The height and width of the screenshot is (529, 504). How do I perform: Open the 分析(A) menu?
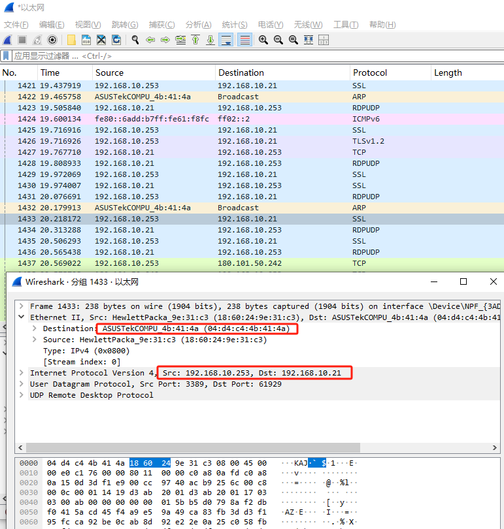[x=199, y=25]
